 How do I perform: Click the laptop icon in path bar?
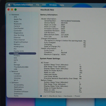point(41,96)
